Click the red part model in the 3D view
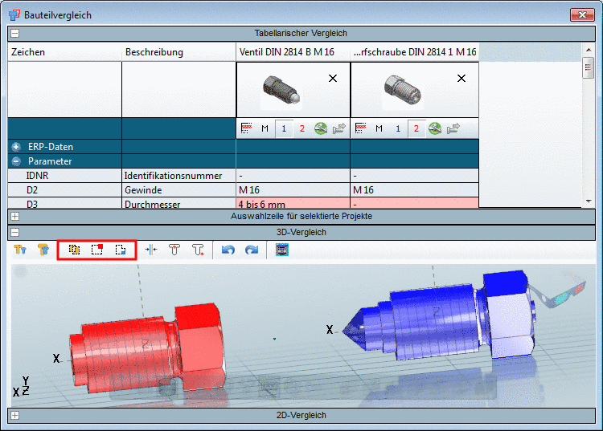The width and height of the screenshot is (603, 431). click(148, 348)
